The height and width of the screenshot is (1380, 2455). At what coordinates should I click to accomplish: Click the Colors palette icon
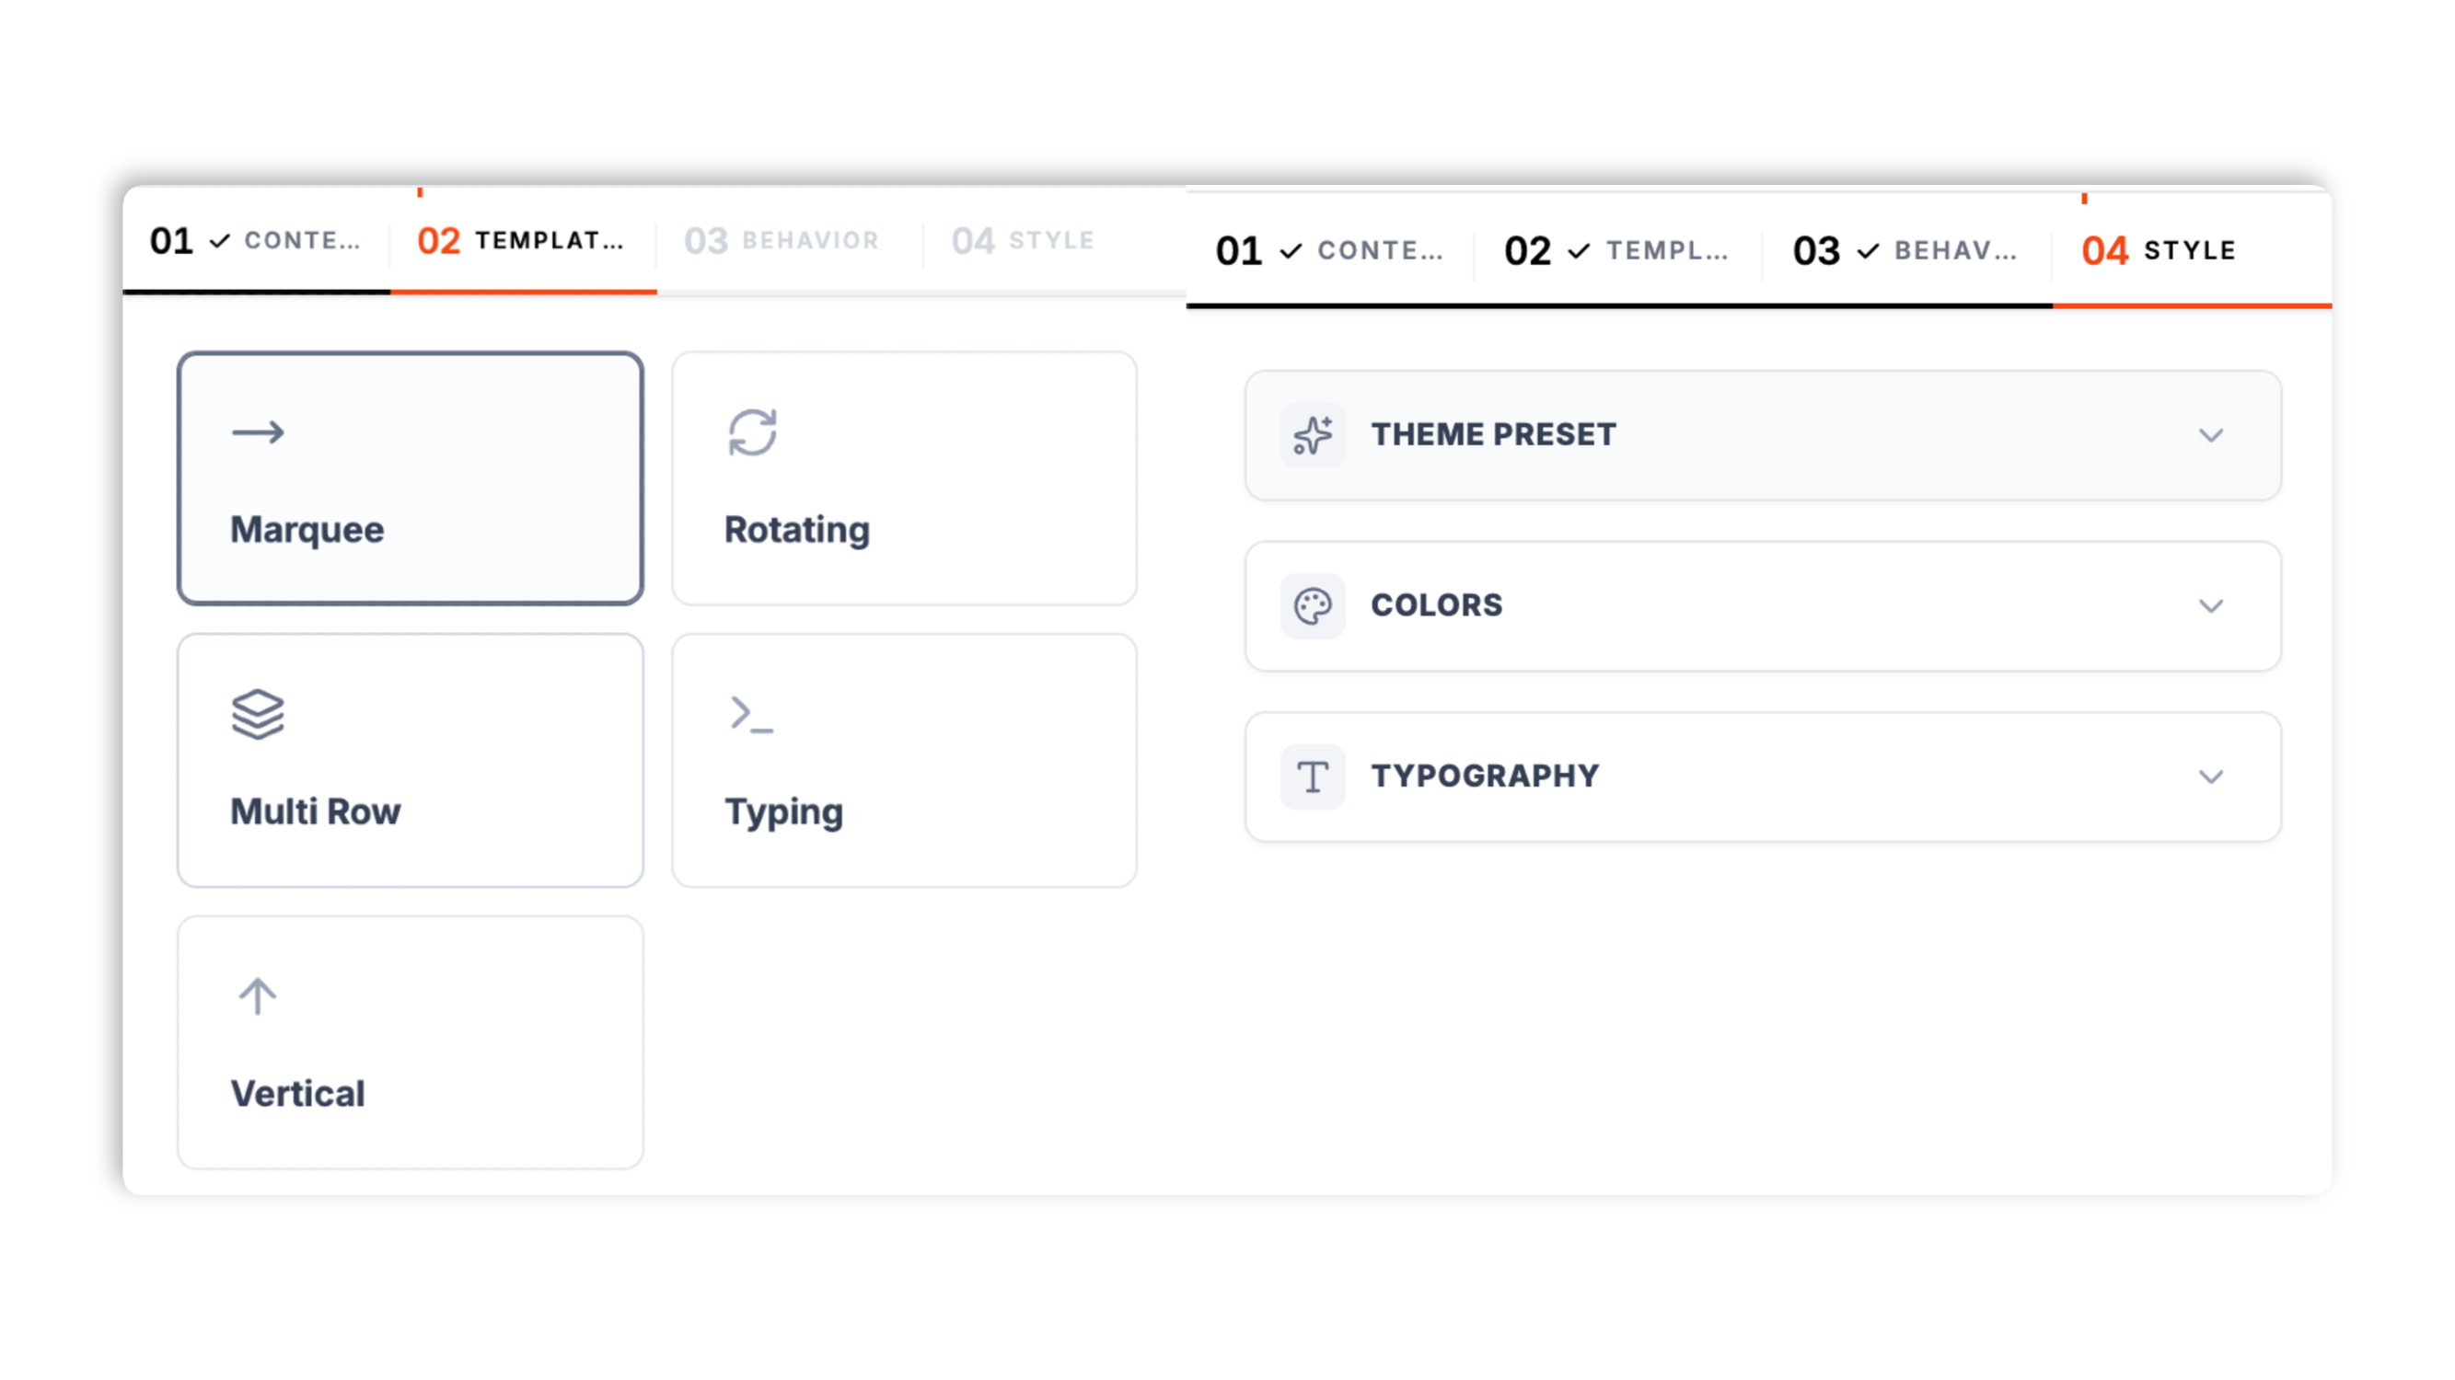click(x=1313, y=605)
